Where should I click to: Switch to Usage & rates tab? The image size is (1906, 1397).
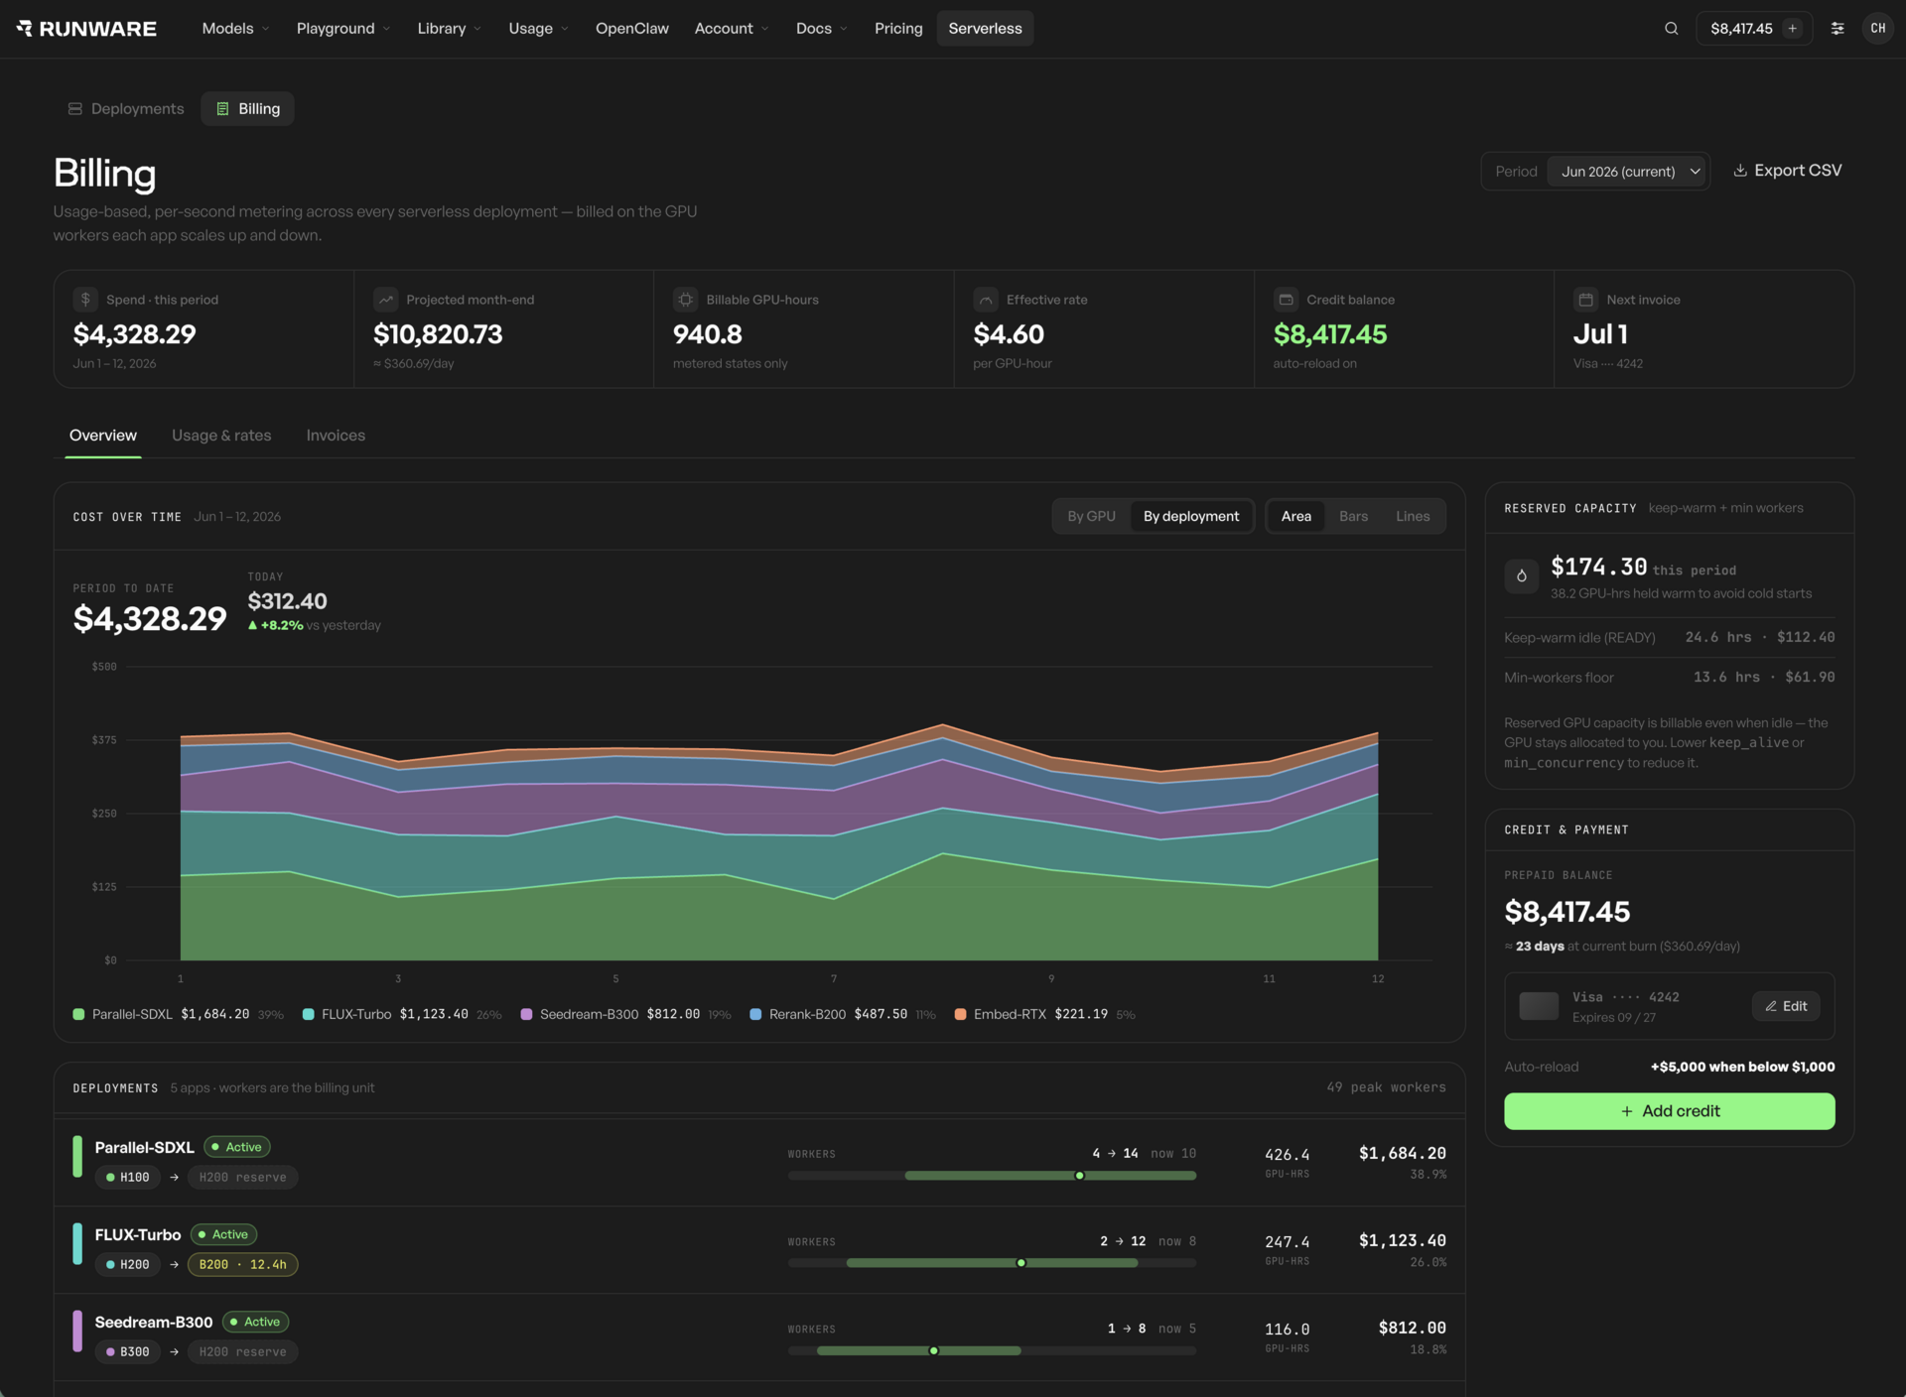pyautogui.click(x=221, y=436)
